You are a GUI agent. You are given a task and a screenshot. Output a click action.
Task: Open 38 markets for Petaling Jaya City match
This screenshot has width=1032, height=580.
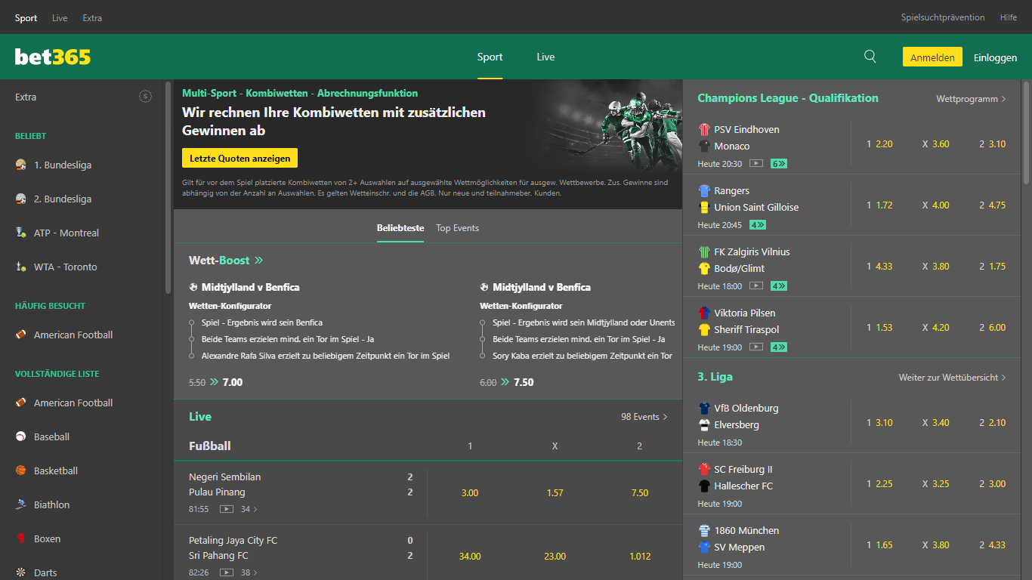point(249,572)
